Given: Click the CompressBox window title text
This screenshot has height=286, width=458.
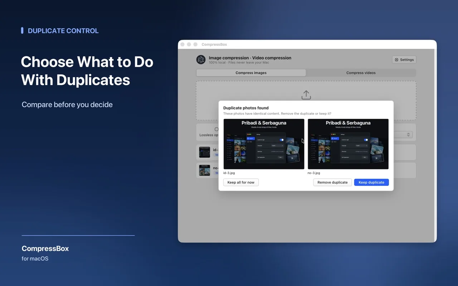Looking at the screenshot, I should [x=214, y=44].
